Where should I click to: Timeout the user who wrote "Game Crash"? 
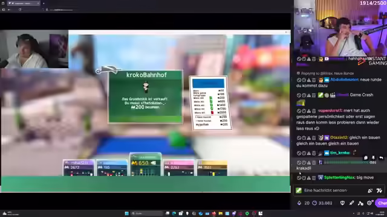[304, 95]
